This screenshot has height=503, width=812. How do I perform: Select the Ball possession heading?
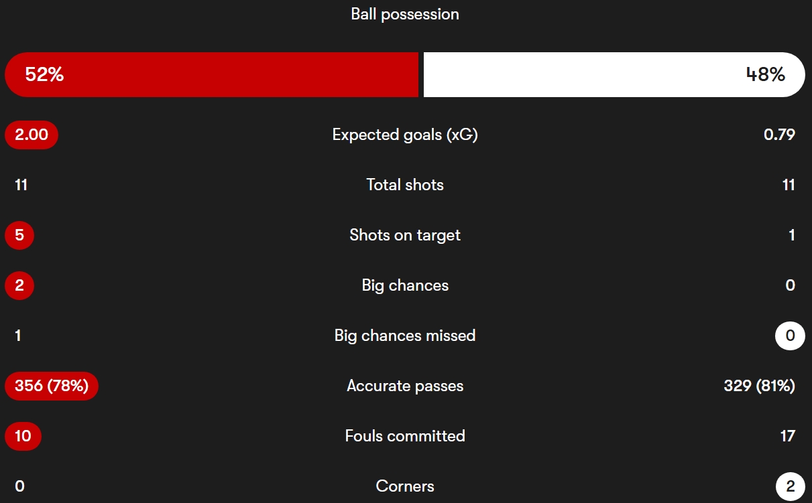[x=405, y=14]
